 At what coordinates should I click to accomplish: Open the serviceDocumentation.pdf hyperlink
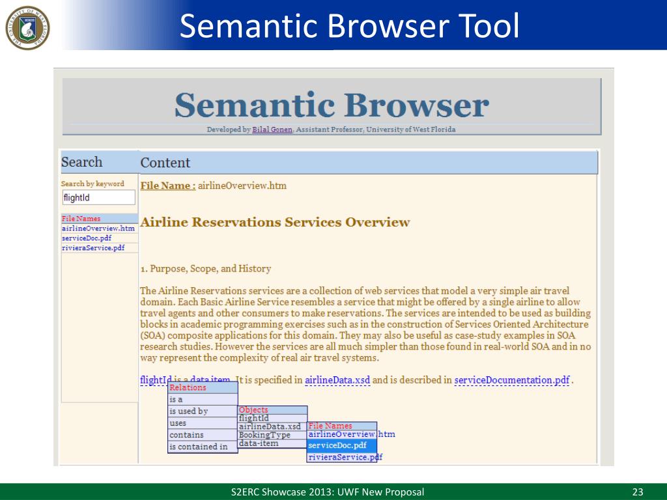511,380
